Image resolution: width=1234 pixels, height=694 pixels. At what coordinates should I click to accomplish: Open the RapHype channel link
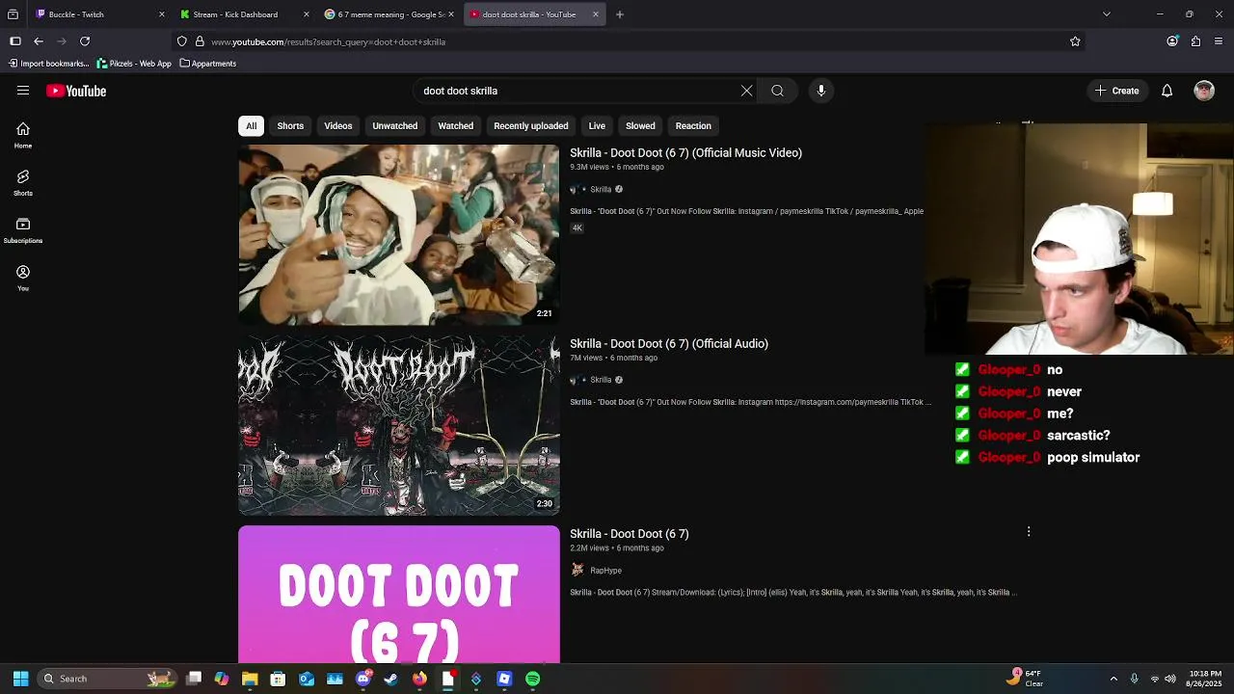tap(605, 571)
